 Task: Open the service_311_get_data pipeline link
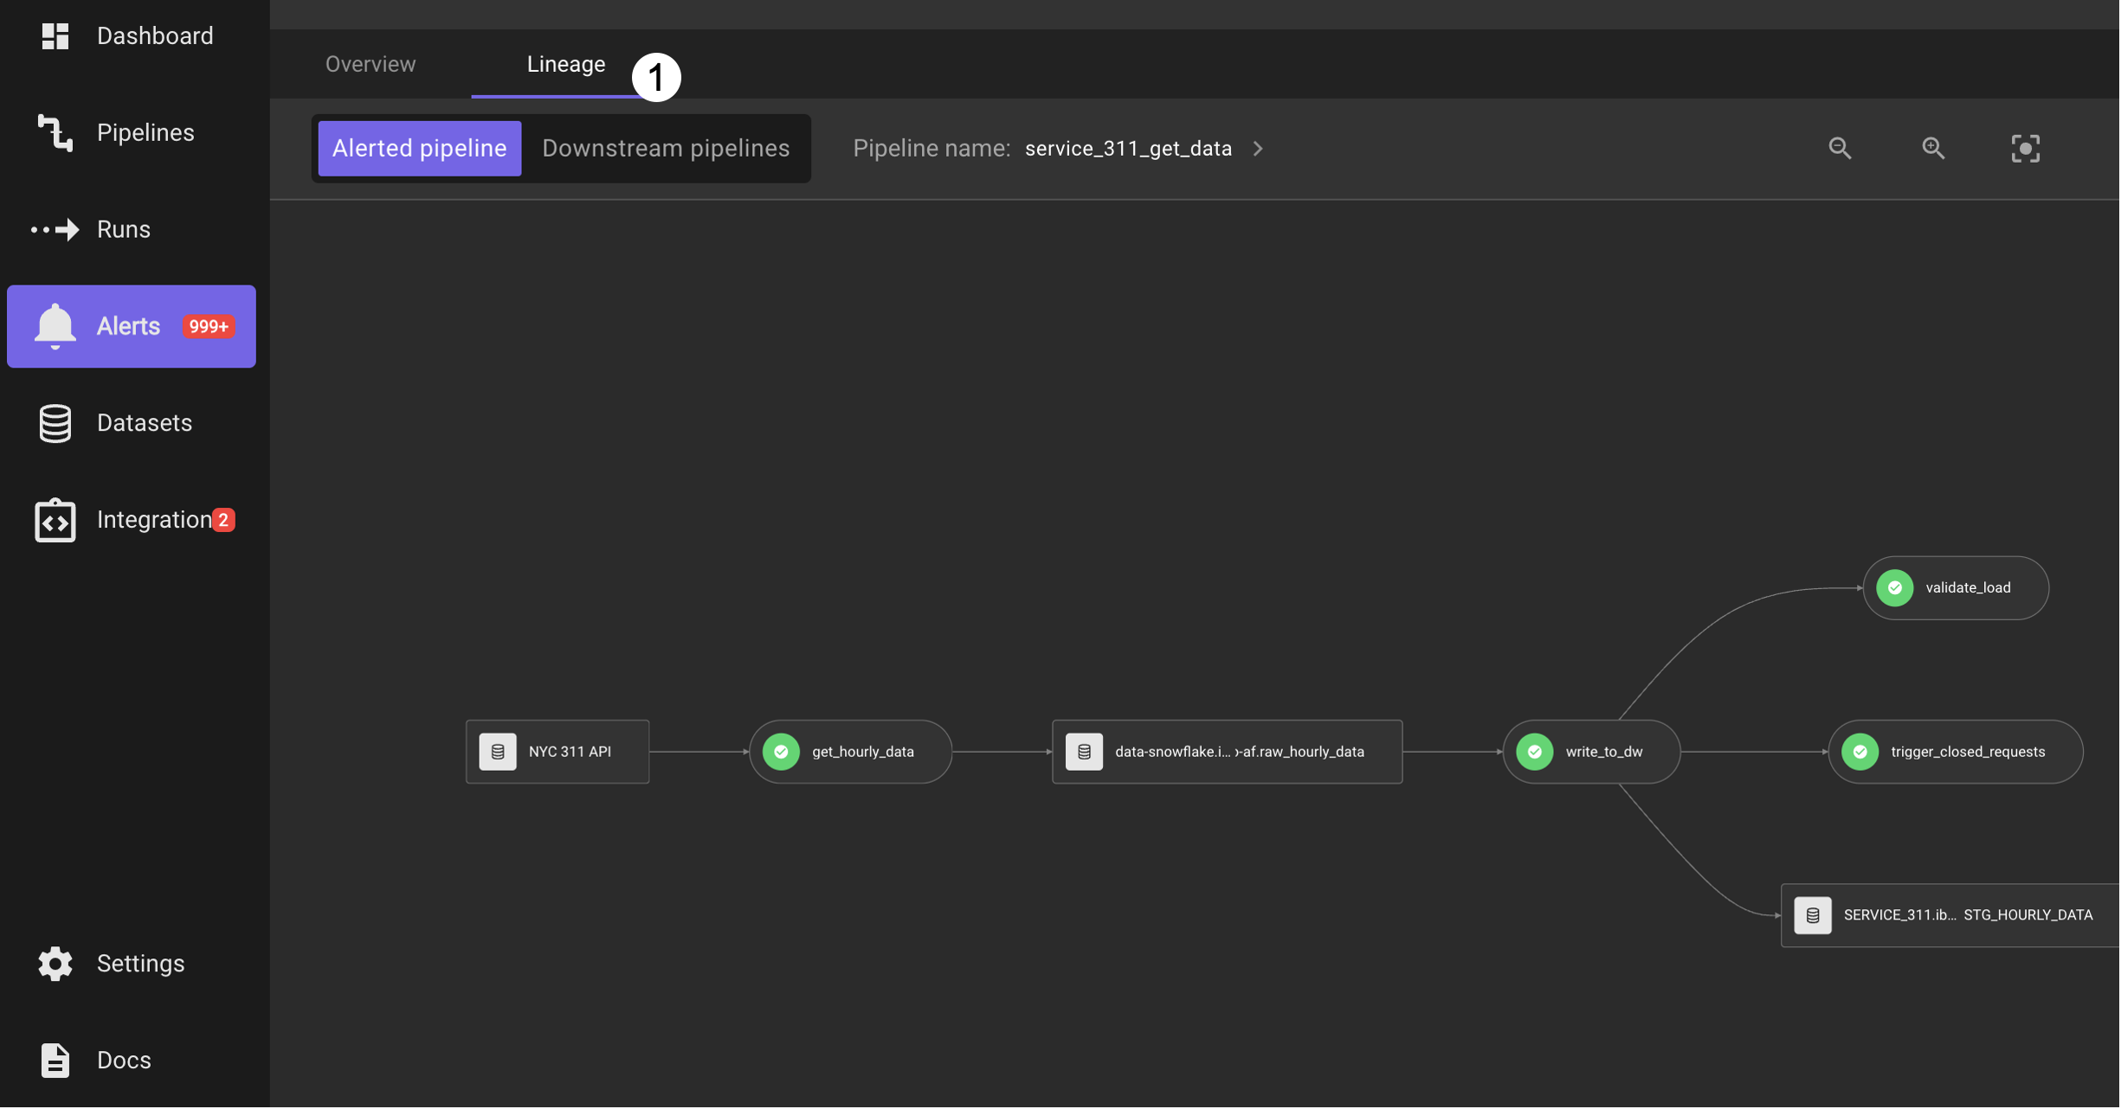coord(1129,149)
